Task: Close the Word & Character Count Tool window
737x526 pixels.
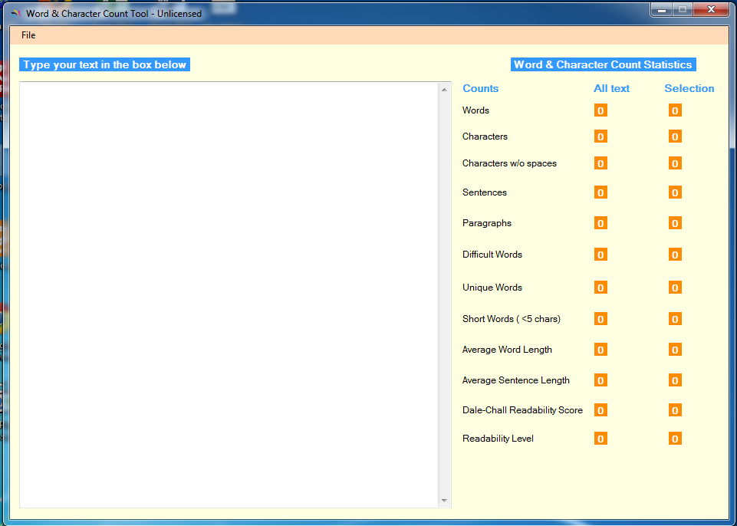Action: tap(712, 10)
